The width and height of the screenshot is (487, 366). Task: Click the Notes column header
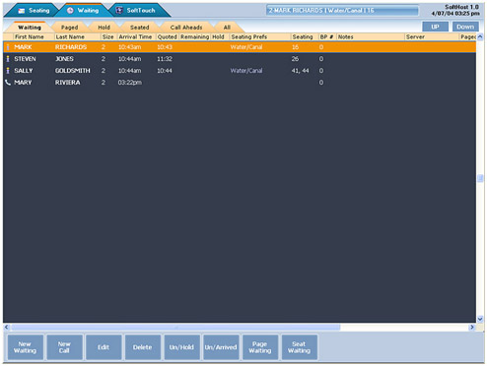click(x=370, y=37)
